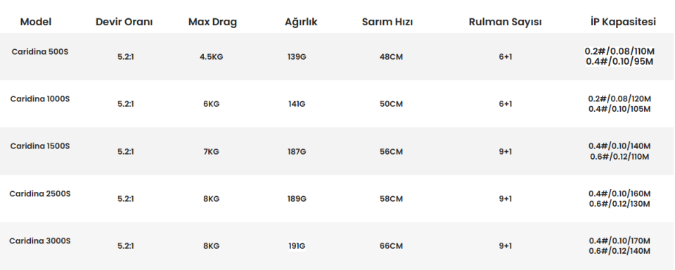This screenshot has width=675, height=270.
Task: Select the Sarım Hızı column header
Action: pyautogui.click(x=387, y=22)
